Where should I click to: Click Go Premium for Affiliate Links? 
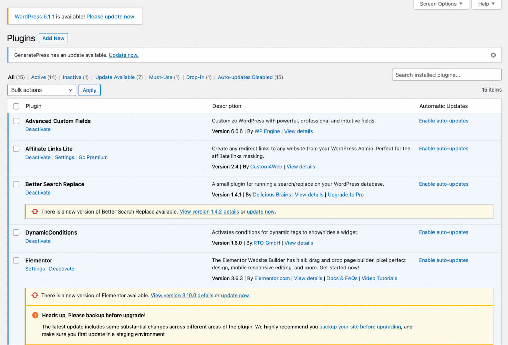(93, 157)
